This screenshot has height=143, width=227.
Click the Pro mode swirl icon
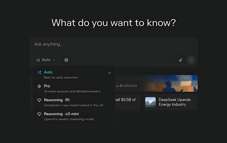(39, 86)
